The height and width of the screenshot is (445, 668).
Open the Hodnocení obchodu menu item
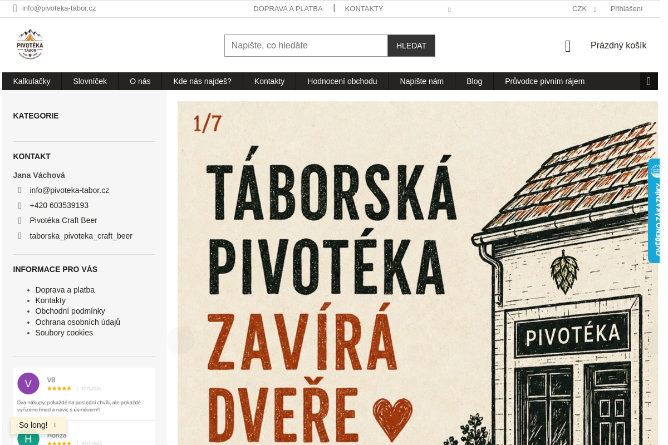pos(342,81)
